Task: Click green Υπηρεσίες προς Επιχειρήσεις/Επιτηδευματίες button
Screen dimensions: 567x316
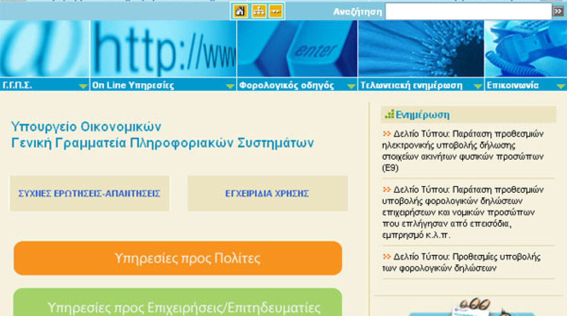Action: click(x=178, y=302)
